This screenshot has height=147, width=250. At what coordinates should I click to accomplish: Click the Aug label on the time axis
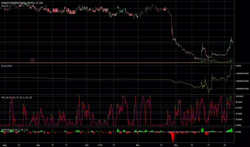pos(5,145)
